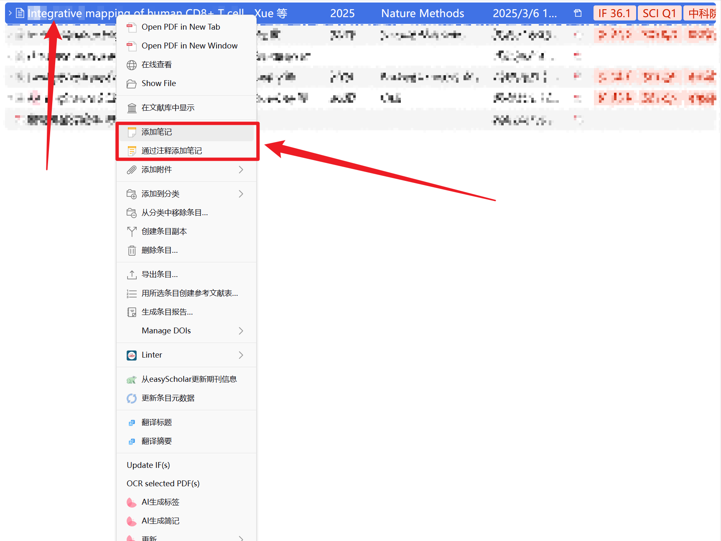Click the folder icon beside Show File
This screenshot has width=721, height=541.
132,84
